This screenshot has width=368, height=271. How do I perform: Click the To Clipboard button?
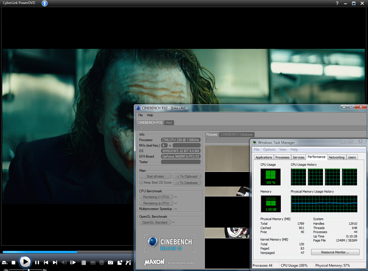[187, 176]
